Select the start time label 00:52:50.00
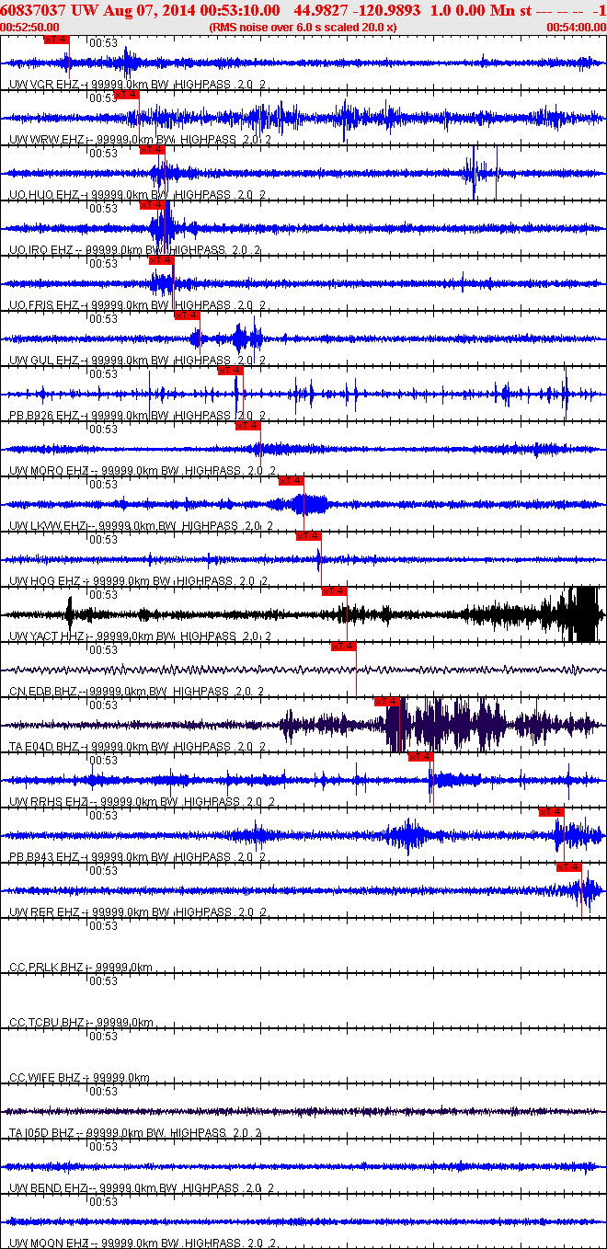 click(x=29, y=28)
